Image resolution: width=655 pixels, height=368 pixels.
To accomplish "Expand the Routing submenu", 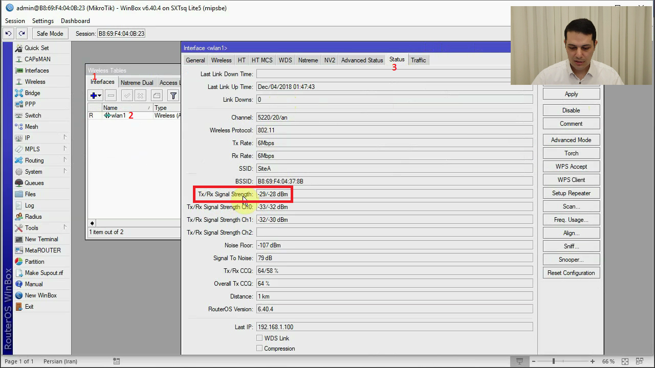I will (x=65, y=160).
